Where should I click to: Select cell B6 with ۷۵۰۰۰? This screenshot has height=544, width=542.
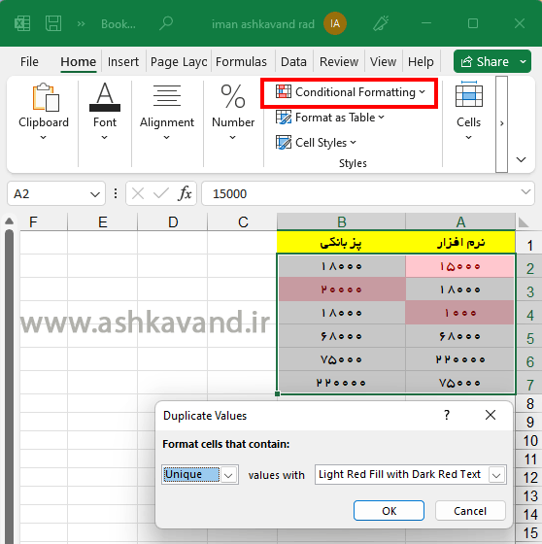tap(342, 359)
